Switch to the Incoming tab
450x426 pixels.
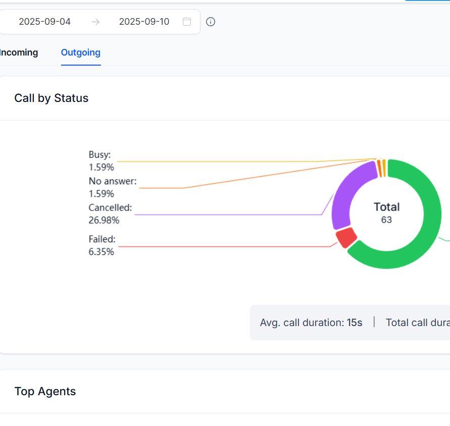click(x=19, y=52)
